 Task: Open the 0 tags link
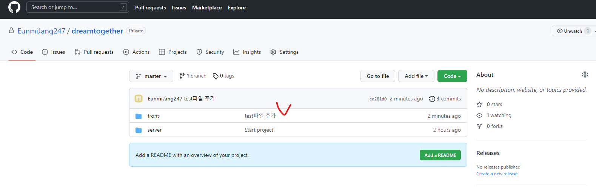coord(223,76)
